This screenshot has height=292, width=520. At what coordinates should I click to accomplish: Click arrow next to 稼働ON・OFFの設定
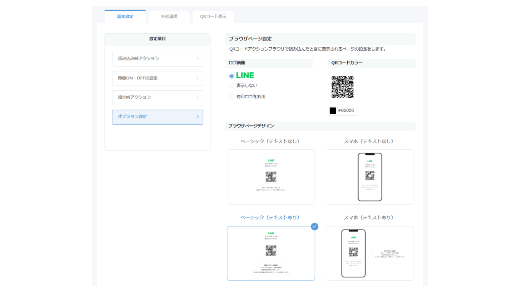click(x=197, y=78)
